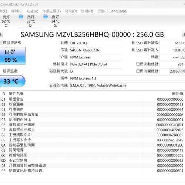The image size is (185, 185).
Task: Open the 佈景主題(T) menu
Action: (x=51, y=11)
